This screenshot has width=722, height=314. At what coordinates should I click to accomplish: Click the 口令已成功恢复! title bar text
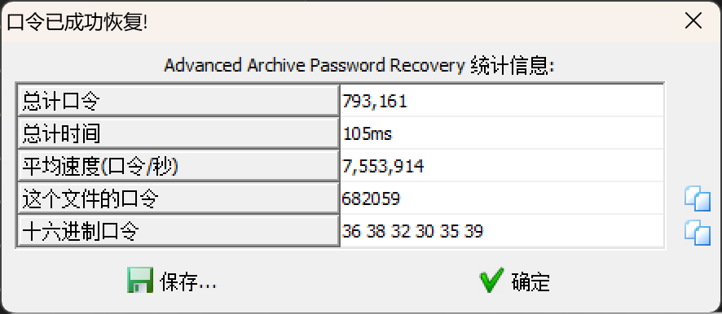(77, 22)
